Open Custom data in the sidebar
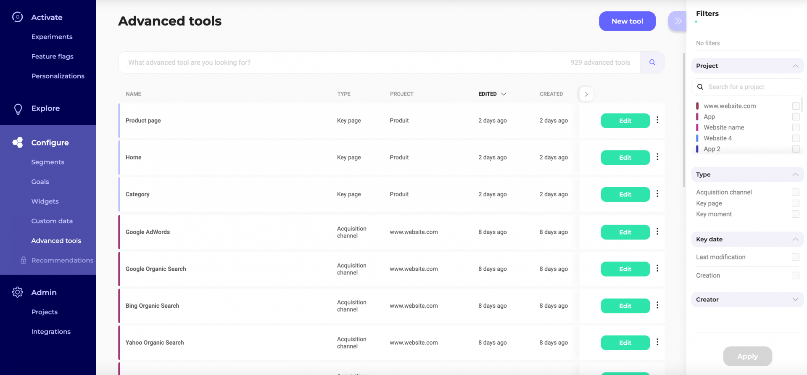 tap(52, 221)
